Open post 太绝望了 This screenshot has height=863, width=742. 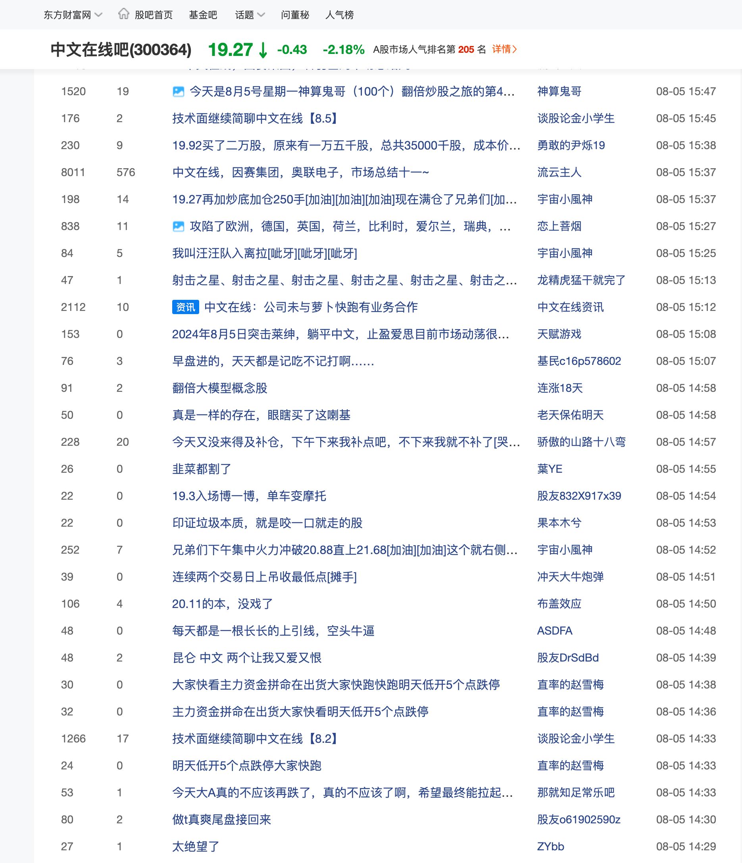tap(195, 847)
